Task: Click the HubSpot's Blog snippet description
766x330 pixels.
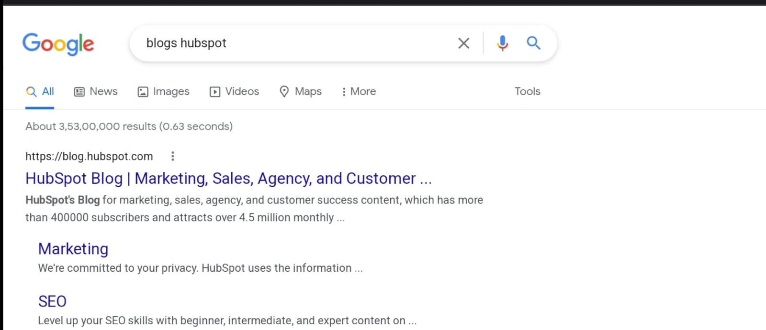Action: pos(254,209)
